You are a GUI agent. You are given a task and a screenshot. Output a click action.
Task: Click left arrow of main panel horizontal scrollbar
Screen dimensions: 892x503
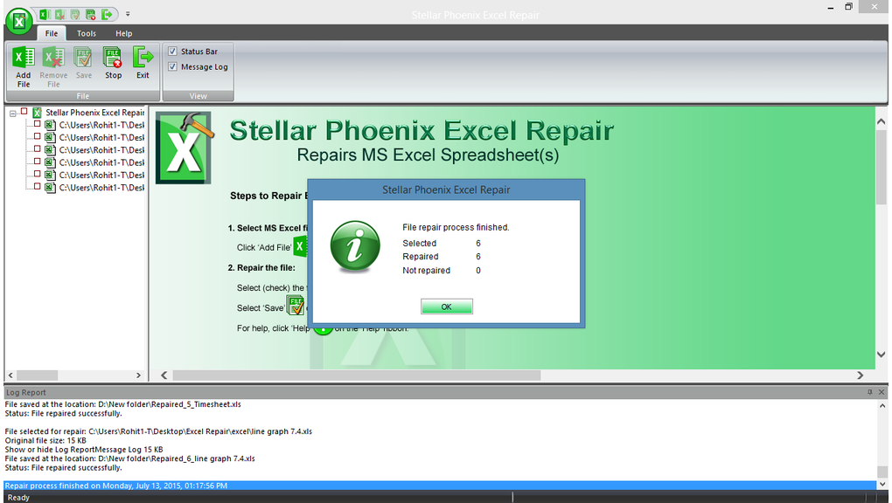164,376
